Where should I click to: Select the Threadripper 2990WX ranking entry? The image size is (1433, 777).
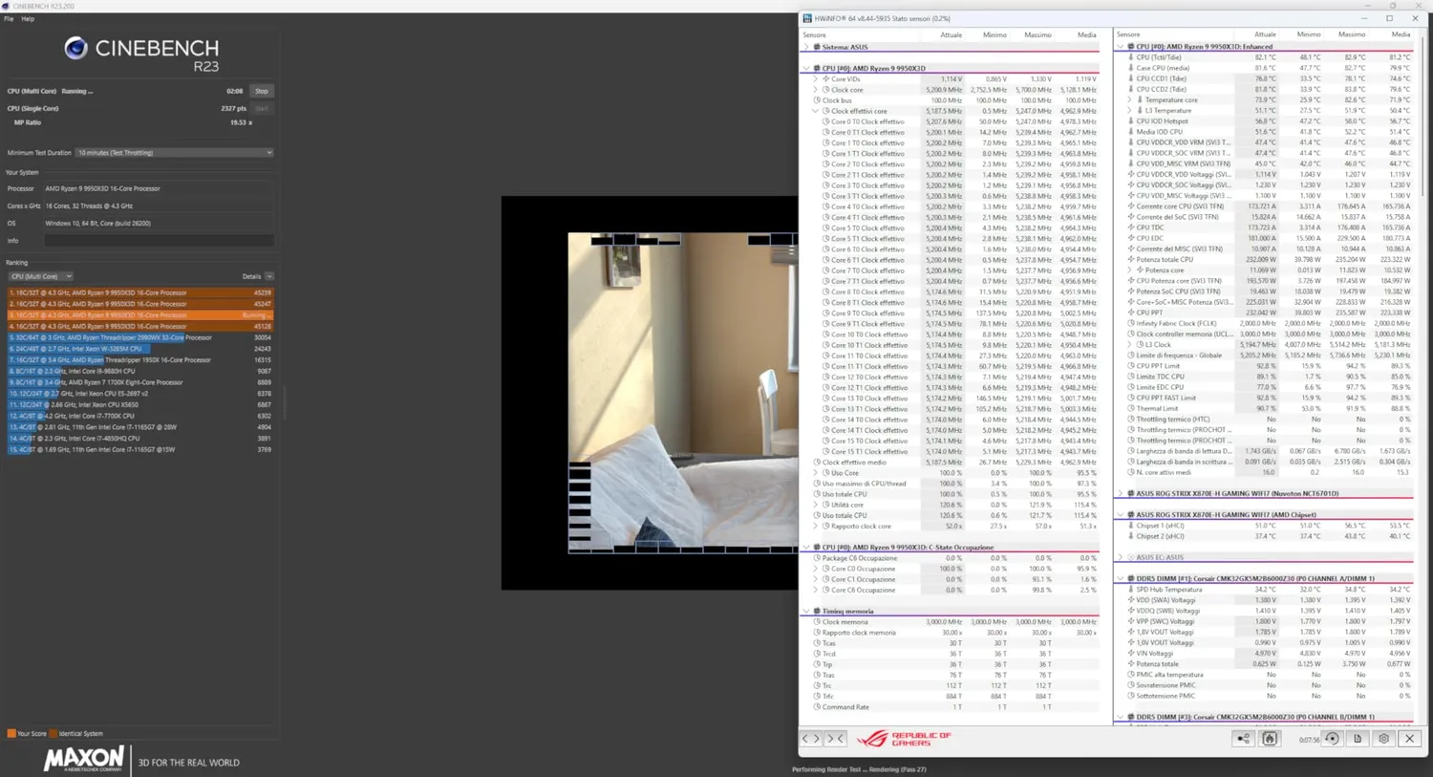[x=140, y=337]
